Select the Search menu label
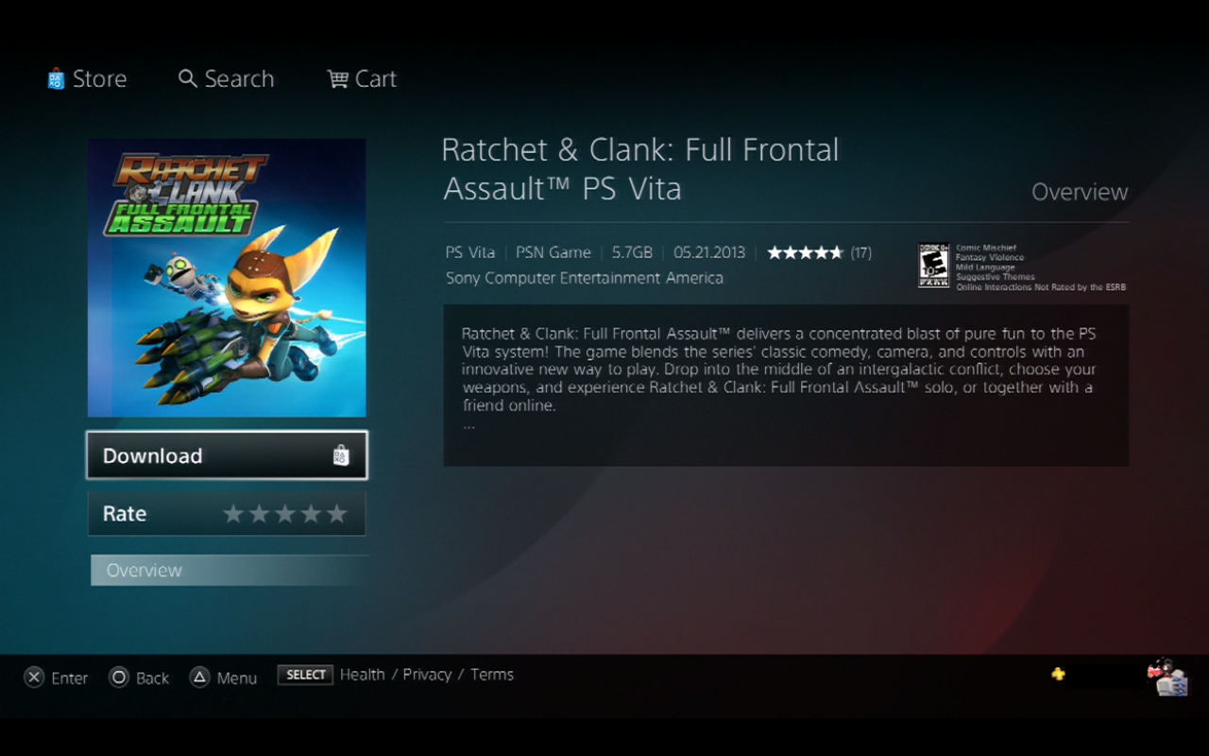The width and height of the screenshot is (1209, 756). point(239,79)
